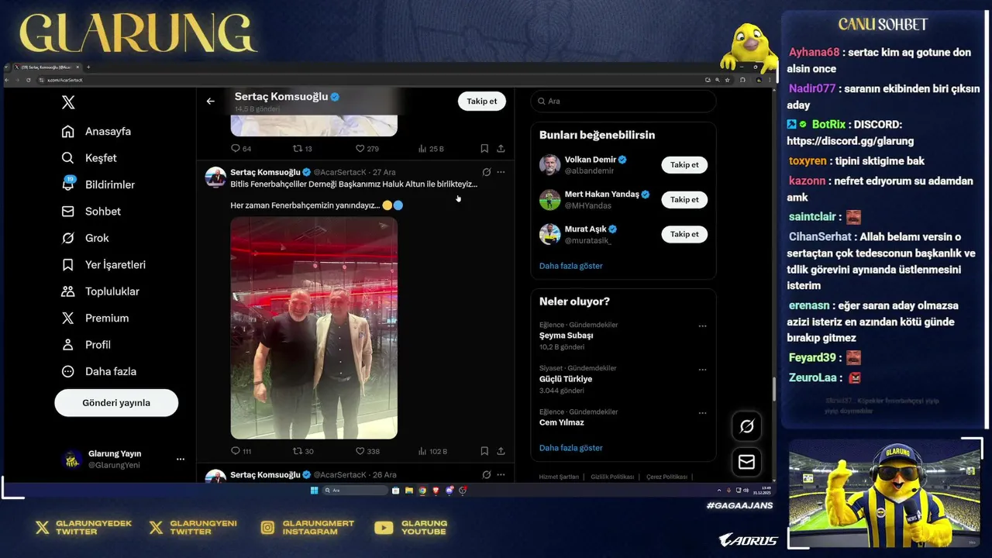The width and height of the screenshot is (992, 558).
Task: Bookmark the post with 279 likes
Action: [x=484, y=148]
